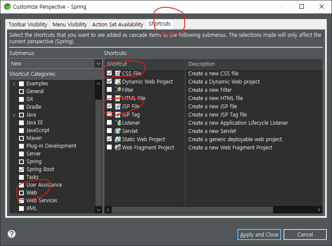Image resolution: width=332 pixels, height=246 pixels.
Task: Switch to the Toolbar Visibility tab
Action: point(28,25)
